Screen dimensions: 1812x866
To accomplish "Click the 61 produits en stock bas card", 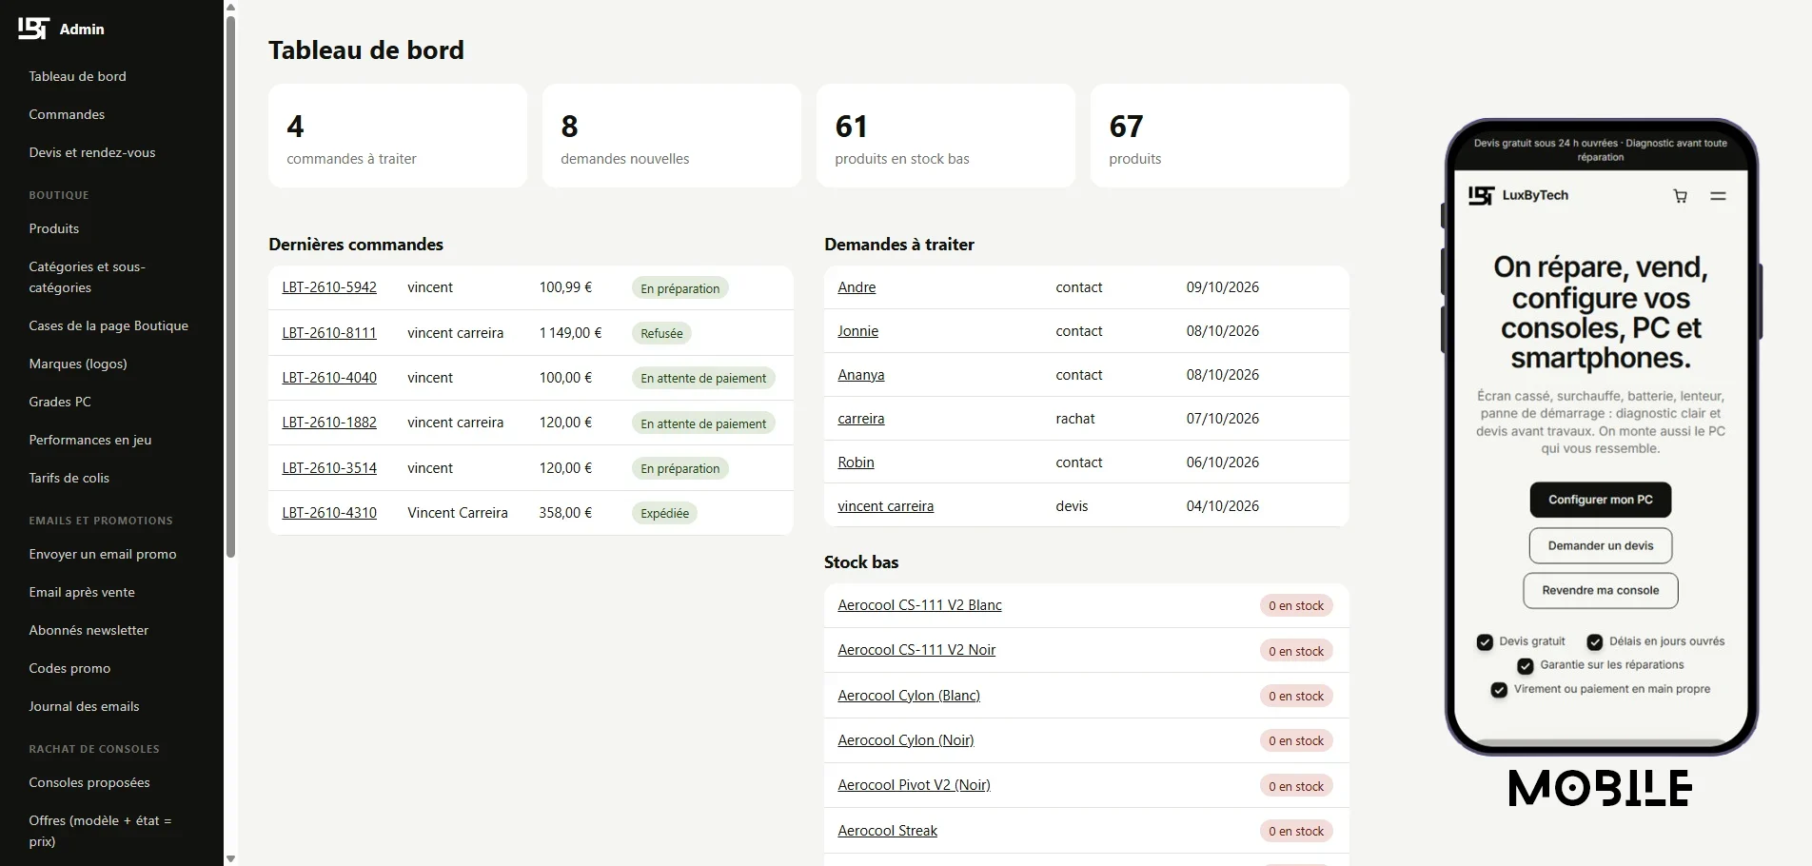I will [x=946, y=136].
